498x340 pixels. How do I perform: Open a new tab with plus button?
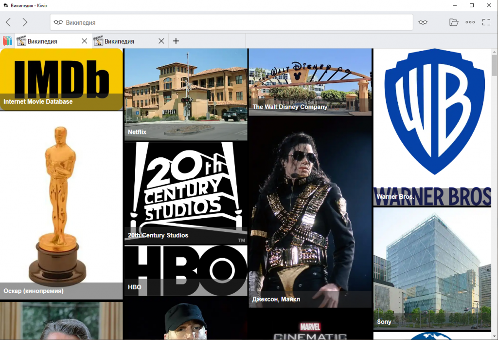coord(176,41)
